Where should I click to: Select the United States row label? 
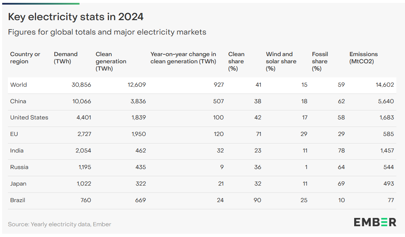(x=29, y=118)
